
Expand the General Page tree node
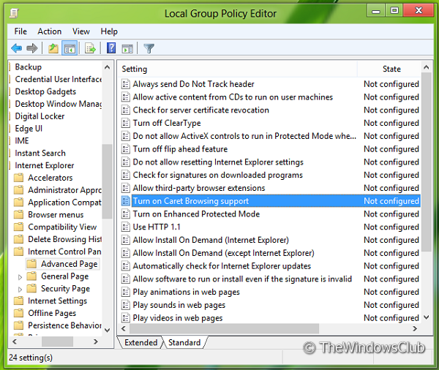(20, 277)
